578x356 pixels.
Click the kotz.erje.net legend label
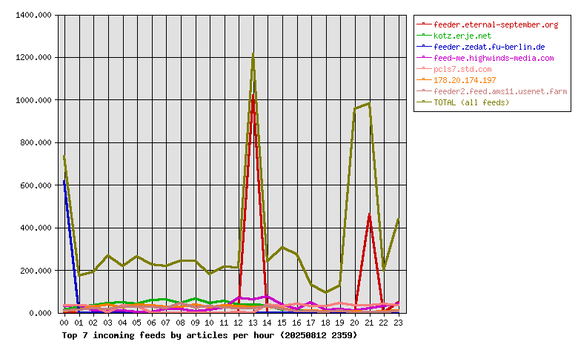click(462, 36)
